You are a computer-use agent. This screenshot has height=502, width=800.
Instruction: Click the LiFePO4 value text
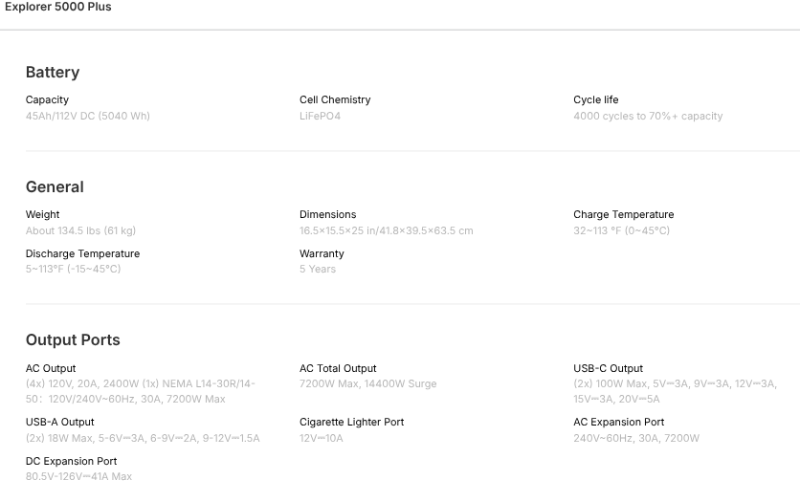tap(320, 116)
